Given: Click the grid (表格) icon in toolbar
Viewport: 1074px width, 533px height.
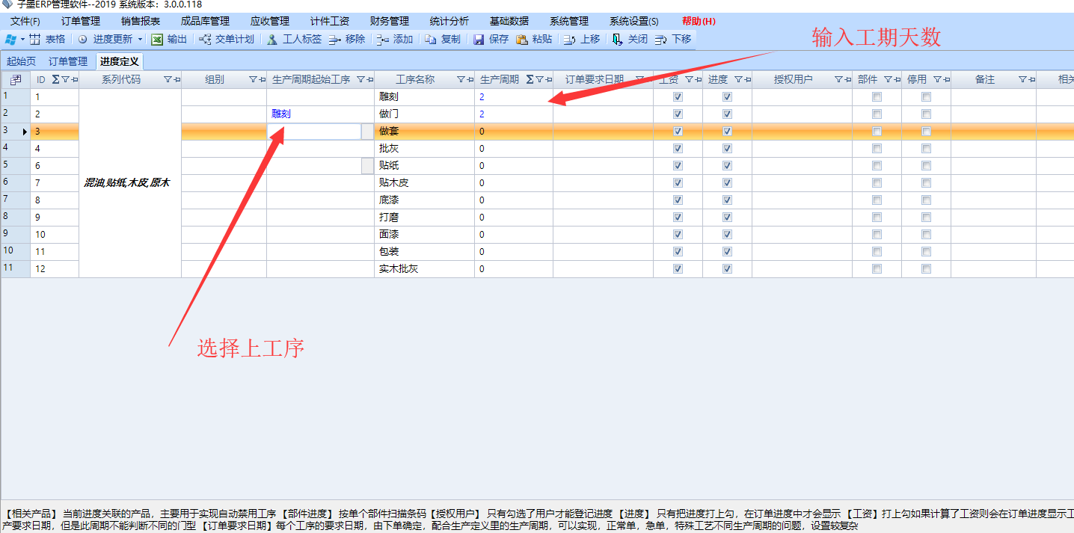Looking at the screenshot, I should point(34,39).
